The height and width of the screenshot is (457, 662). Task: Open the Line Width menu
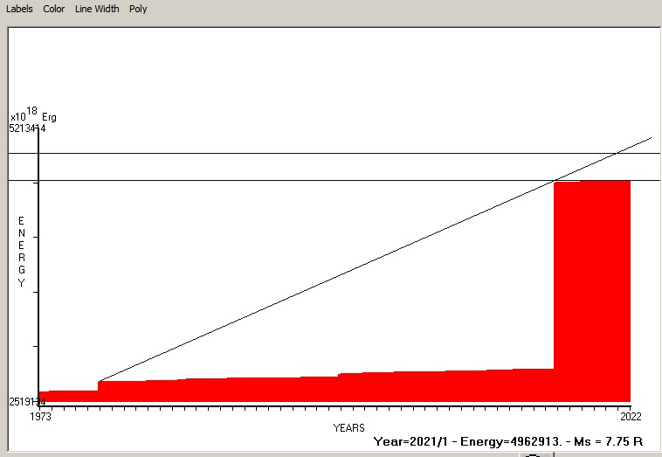point(97,9)
